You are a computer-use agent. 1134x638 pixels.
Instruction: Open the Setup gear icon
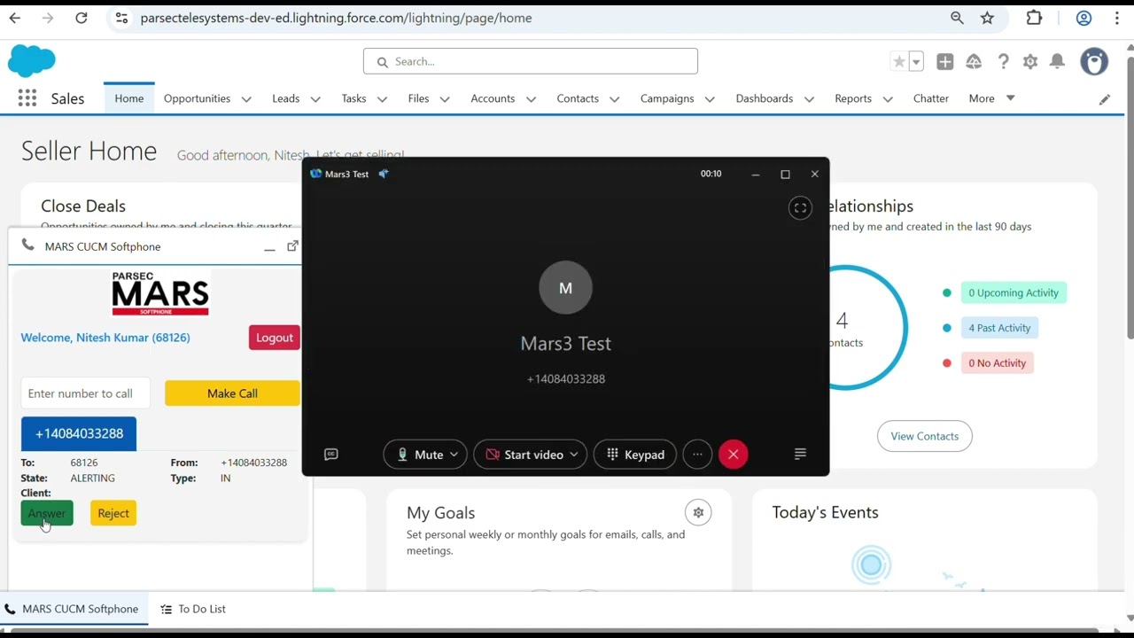click(1030, 61)
